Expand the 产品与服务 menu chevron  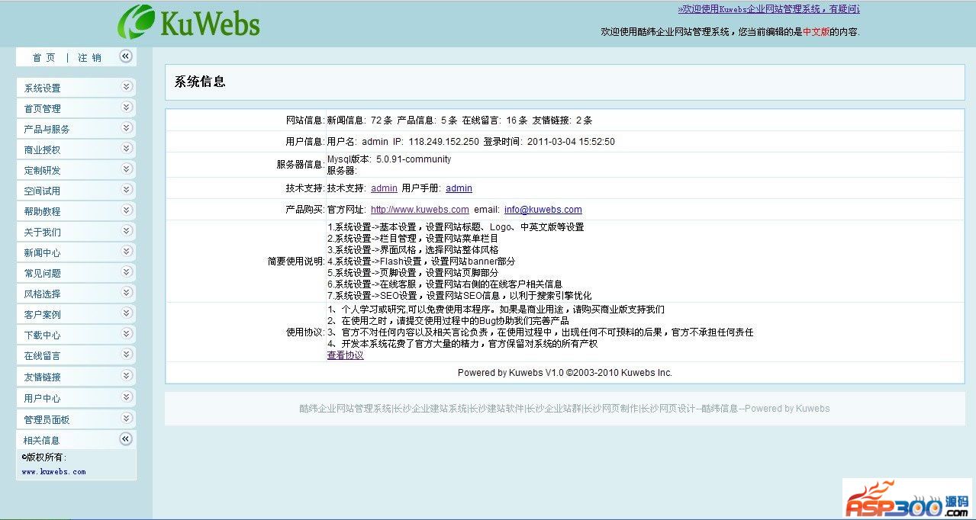[127, 128]
